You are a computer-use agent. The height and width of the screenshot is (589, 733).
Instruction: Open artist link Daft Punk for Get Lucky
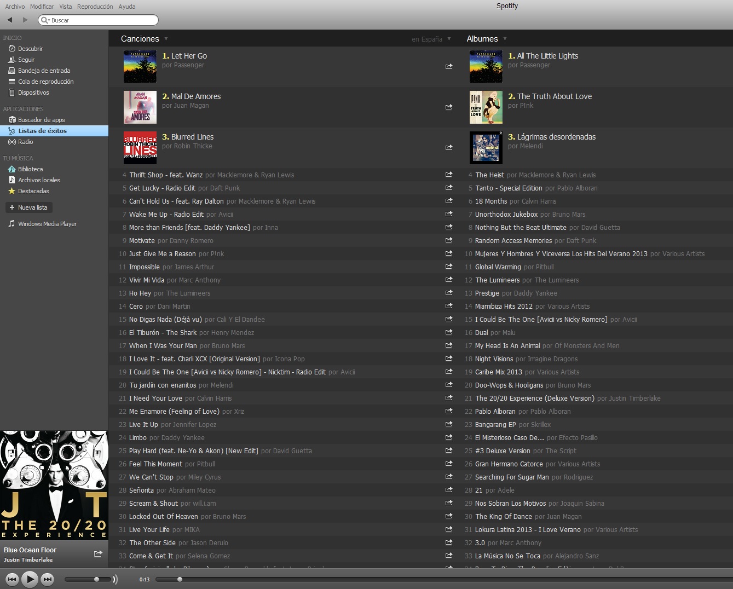[x=225, y=188]
